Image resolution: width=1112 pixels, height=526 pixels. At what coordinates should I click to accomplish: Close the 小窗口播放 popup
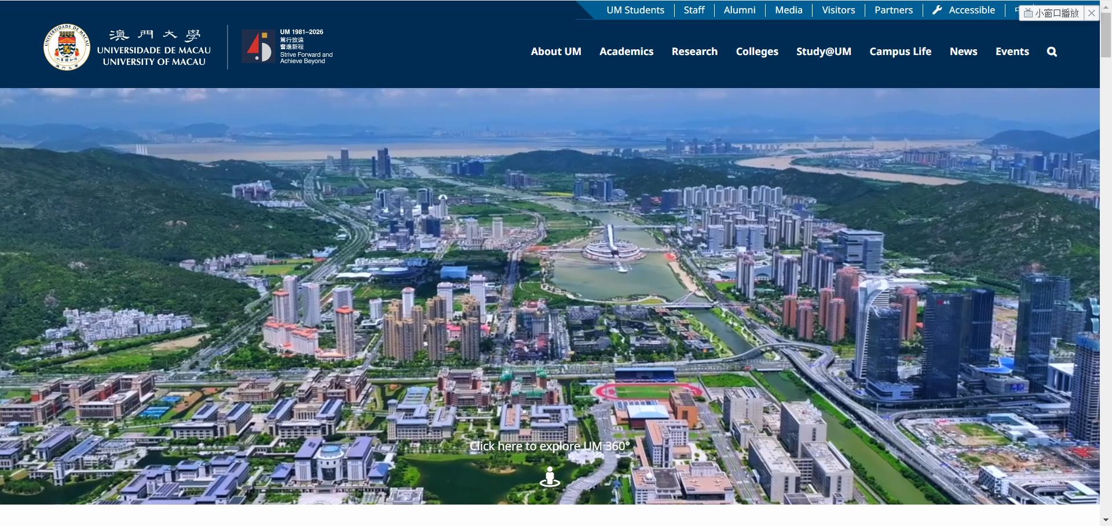[x=1092, y=13]
